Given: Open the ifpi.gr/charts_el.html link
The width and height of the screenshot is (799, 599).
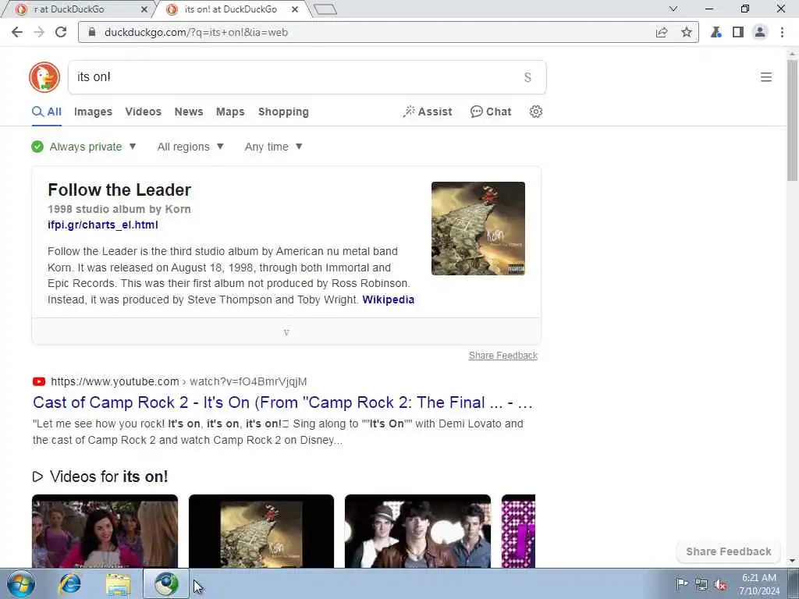Looking at the screenshot, I should 103,225.
